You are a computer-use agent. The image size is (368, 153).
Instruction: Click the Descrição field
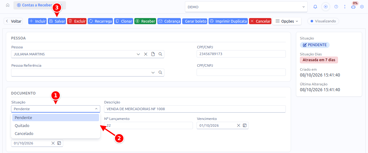195,109
